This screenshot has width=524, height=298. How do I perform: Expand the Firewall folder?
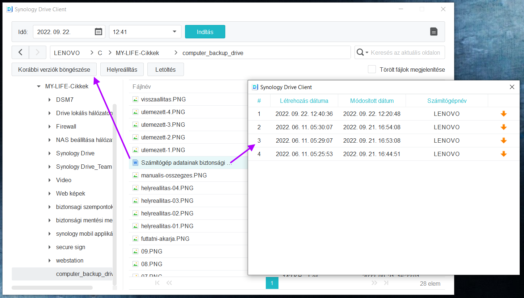pos(50,127)
